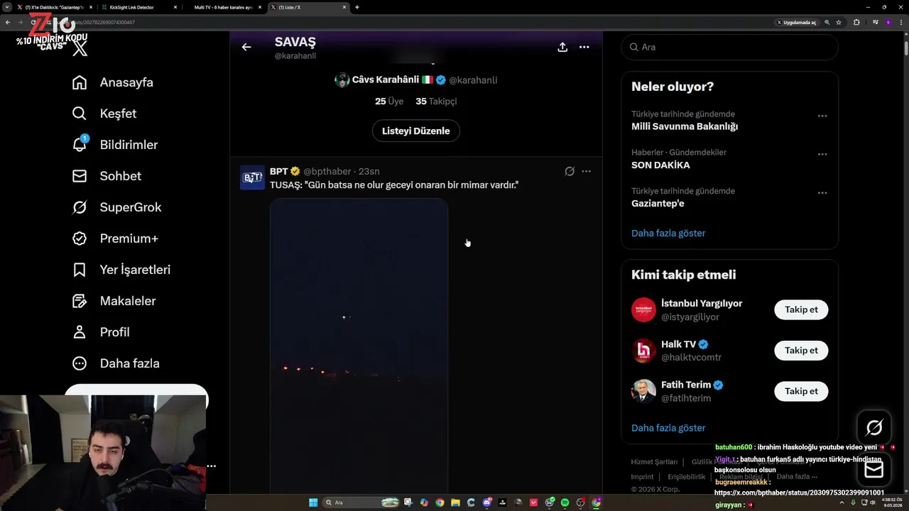Open Anasayfa home icon in sidebar
The image size is (909, 511).
click(x=80, y=82)
